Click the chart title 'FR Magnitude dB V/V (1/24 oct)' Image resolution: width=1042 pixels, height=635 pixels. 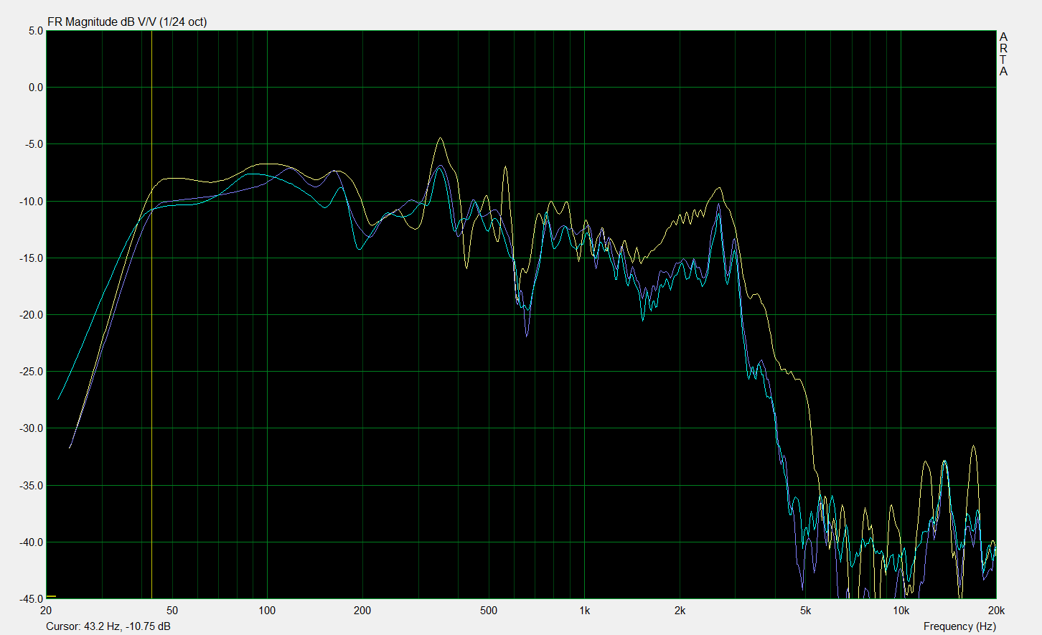click(x=127, y=22)
